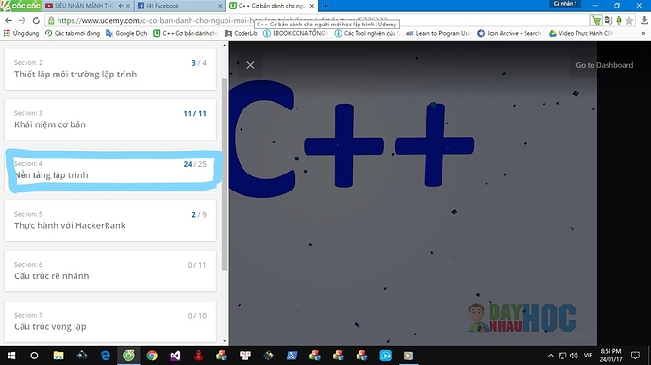Open Section 4 Nền tảng lập trình
The height and width of the screenshot is (365, 651).
tap(110, 170)
